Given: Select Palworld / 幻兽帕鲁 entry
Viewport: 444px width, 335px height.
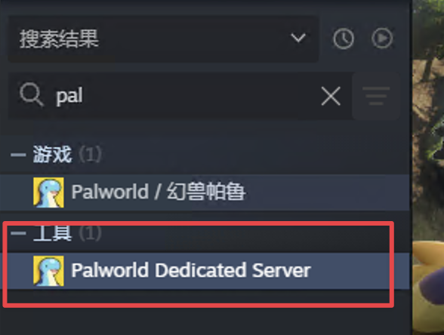Looking at the screenshot, I should pyautogui.click(x=205, y=192).
